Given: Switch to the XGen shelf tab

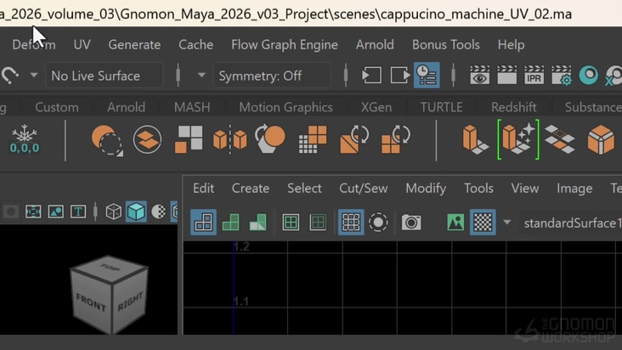Looking at the screenshot, I should click(376, 107).
